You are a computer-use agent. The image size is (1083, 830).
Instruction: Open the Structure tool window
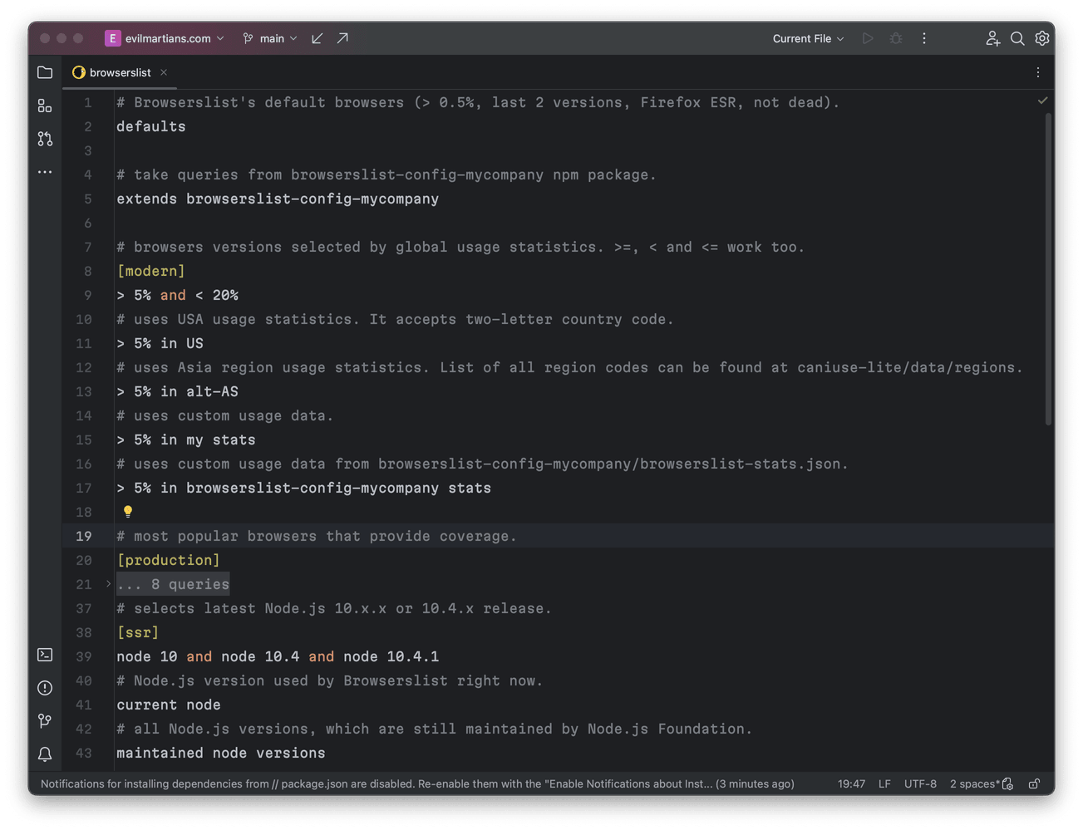coord(45,106)
